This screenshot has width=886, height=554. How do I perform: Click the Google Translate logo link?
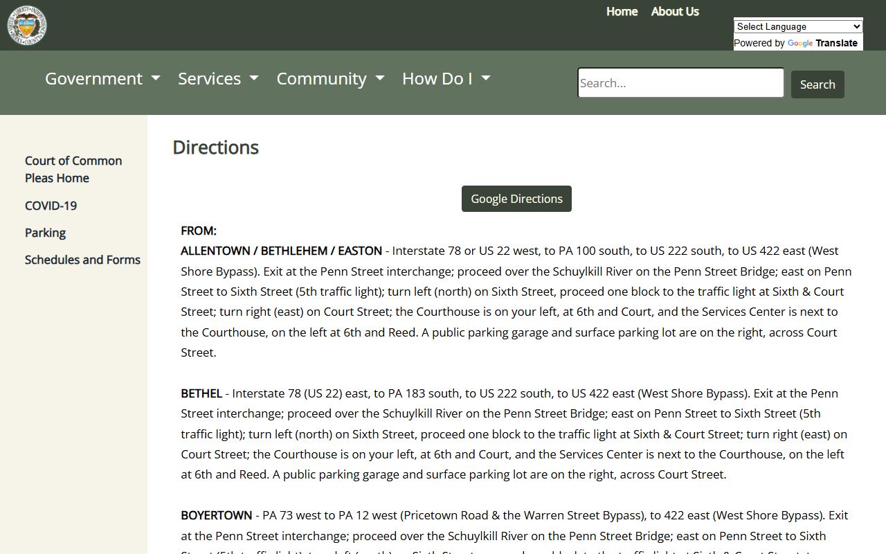[822, 43]
